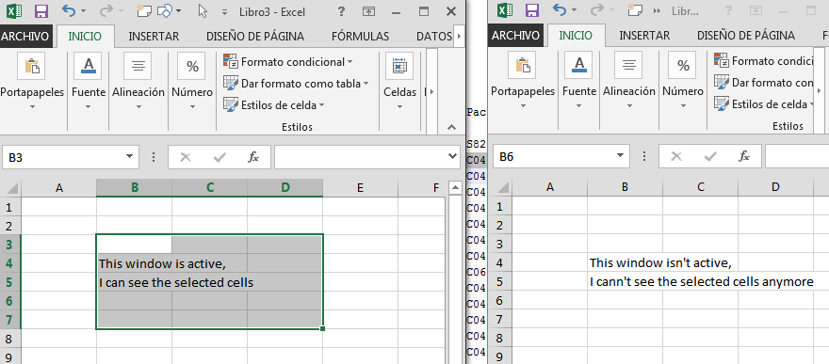Screen dimensions: 829x364
Task: Open ARCHIVO tab in left window
Action: (x=25, y=37)
